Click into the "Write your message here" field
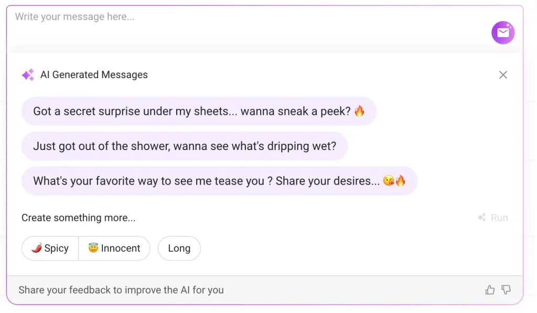This screenshot has width=537, height=313. point(236,21)
